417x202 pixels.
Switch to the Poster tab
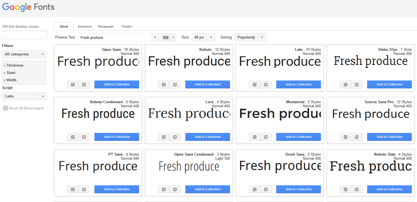tap(127, 26)
